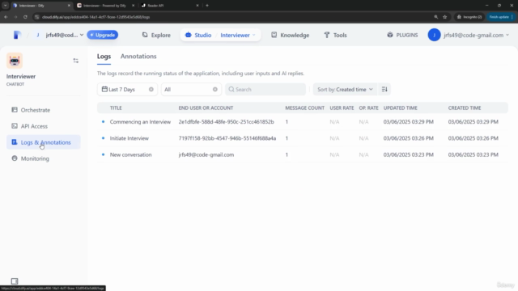Viewport: 518px width, 291px height.
Task: Open the Initiate Interview log
Action: click(x=302, y=138)
